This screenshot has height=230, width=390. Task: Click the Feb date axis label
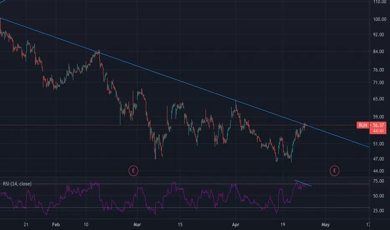(x=56, y=225)
